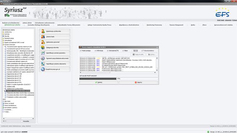Viewport: 237px width, 133px height.
Task: Open Modyfikacja wartości parametru chart icon button
Action: (55, 53)
